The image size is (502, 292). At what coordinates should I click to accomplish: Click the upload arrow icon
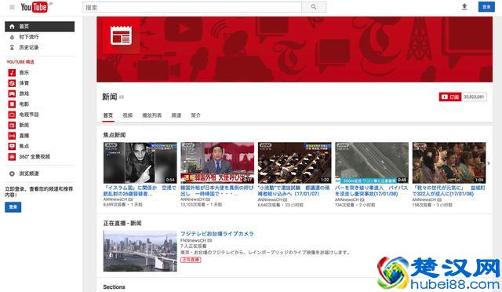464,7
